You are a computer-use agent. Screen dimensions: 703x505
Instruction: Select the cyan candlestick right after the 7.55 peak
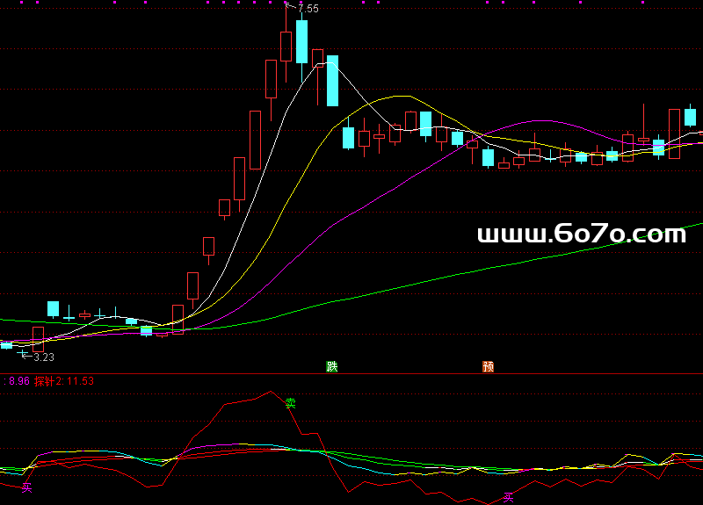[301, 41]
